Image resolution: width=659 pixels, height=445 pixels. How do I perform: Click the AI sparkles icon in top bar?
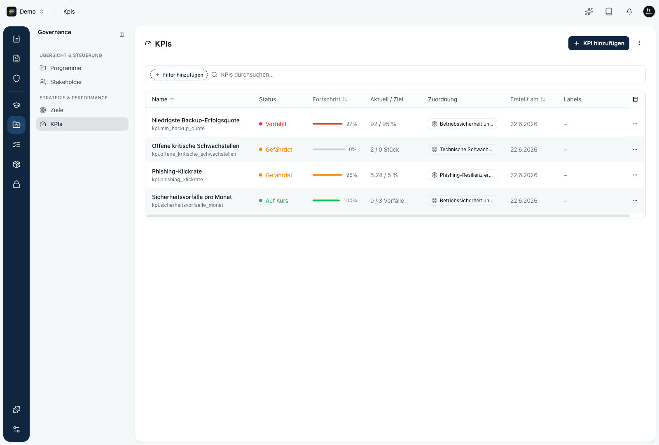tap(589, 12)
